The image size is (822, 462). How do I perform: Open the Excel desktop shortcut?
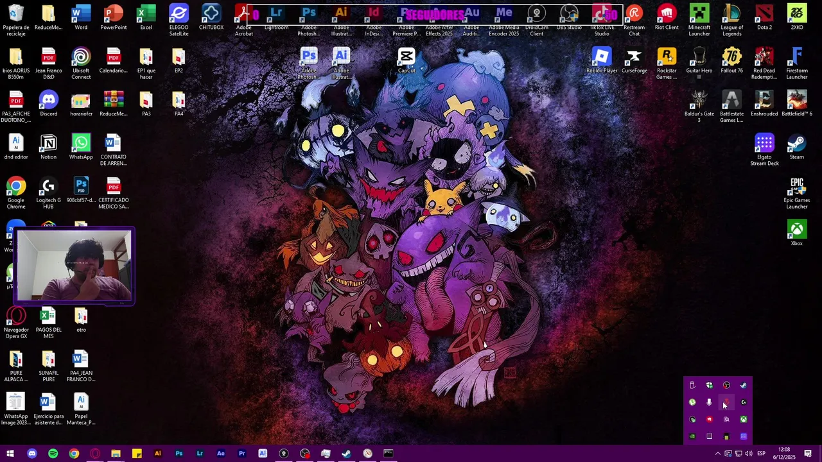146,17
